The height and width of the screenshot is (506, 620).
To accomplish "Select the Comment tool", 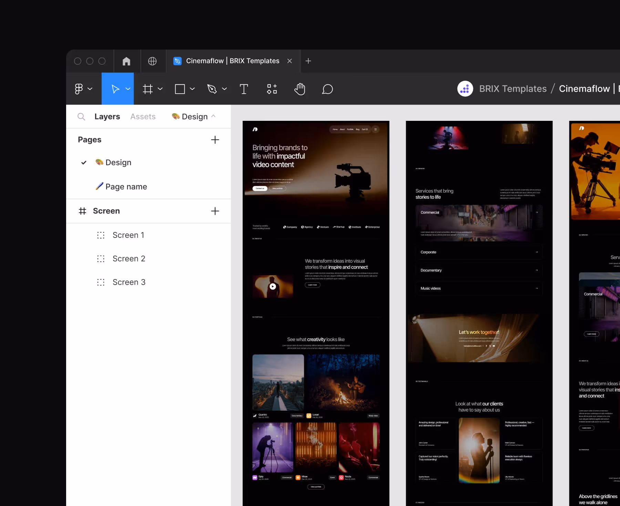I will 327,88.
